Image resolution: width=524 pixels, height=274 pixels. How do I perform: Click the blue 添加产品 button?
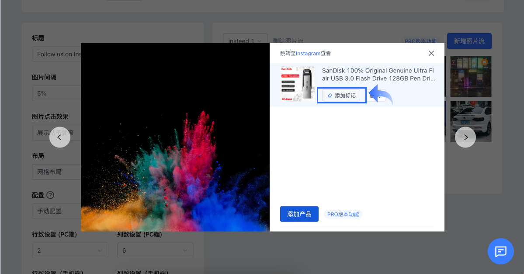pos(299,214)
